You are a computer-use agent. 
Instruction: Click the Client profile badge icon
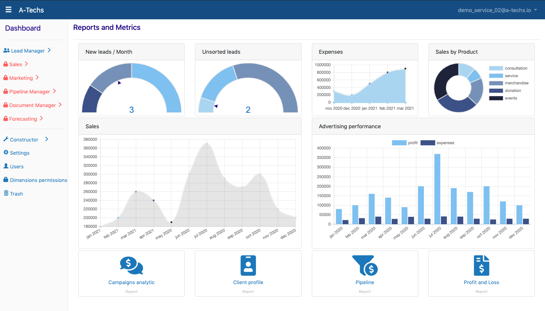[248, 265]
